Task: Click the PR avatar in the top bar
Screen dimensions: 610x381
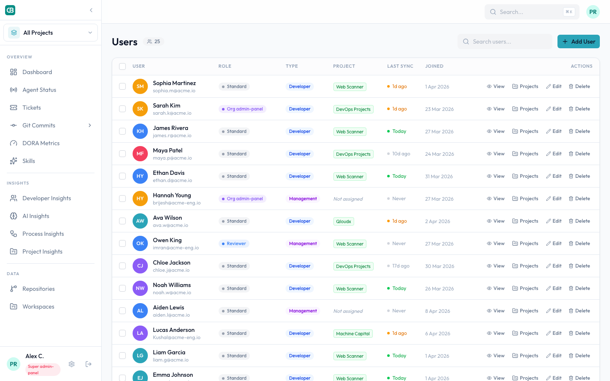Action: [x=593, y=12]
